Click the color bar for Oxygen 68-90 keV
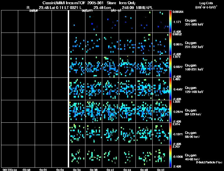This screenshot has width=224, height=171. click(x=170, y=134)
